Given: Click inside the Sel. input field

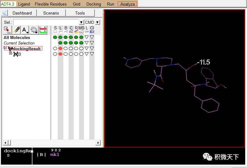Looking at the screenshot, I should (x=46, y=22).
